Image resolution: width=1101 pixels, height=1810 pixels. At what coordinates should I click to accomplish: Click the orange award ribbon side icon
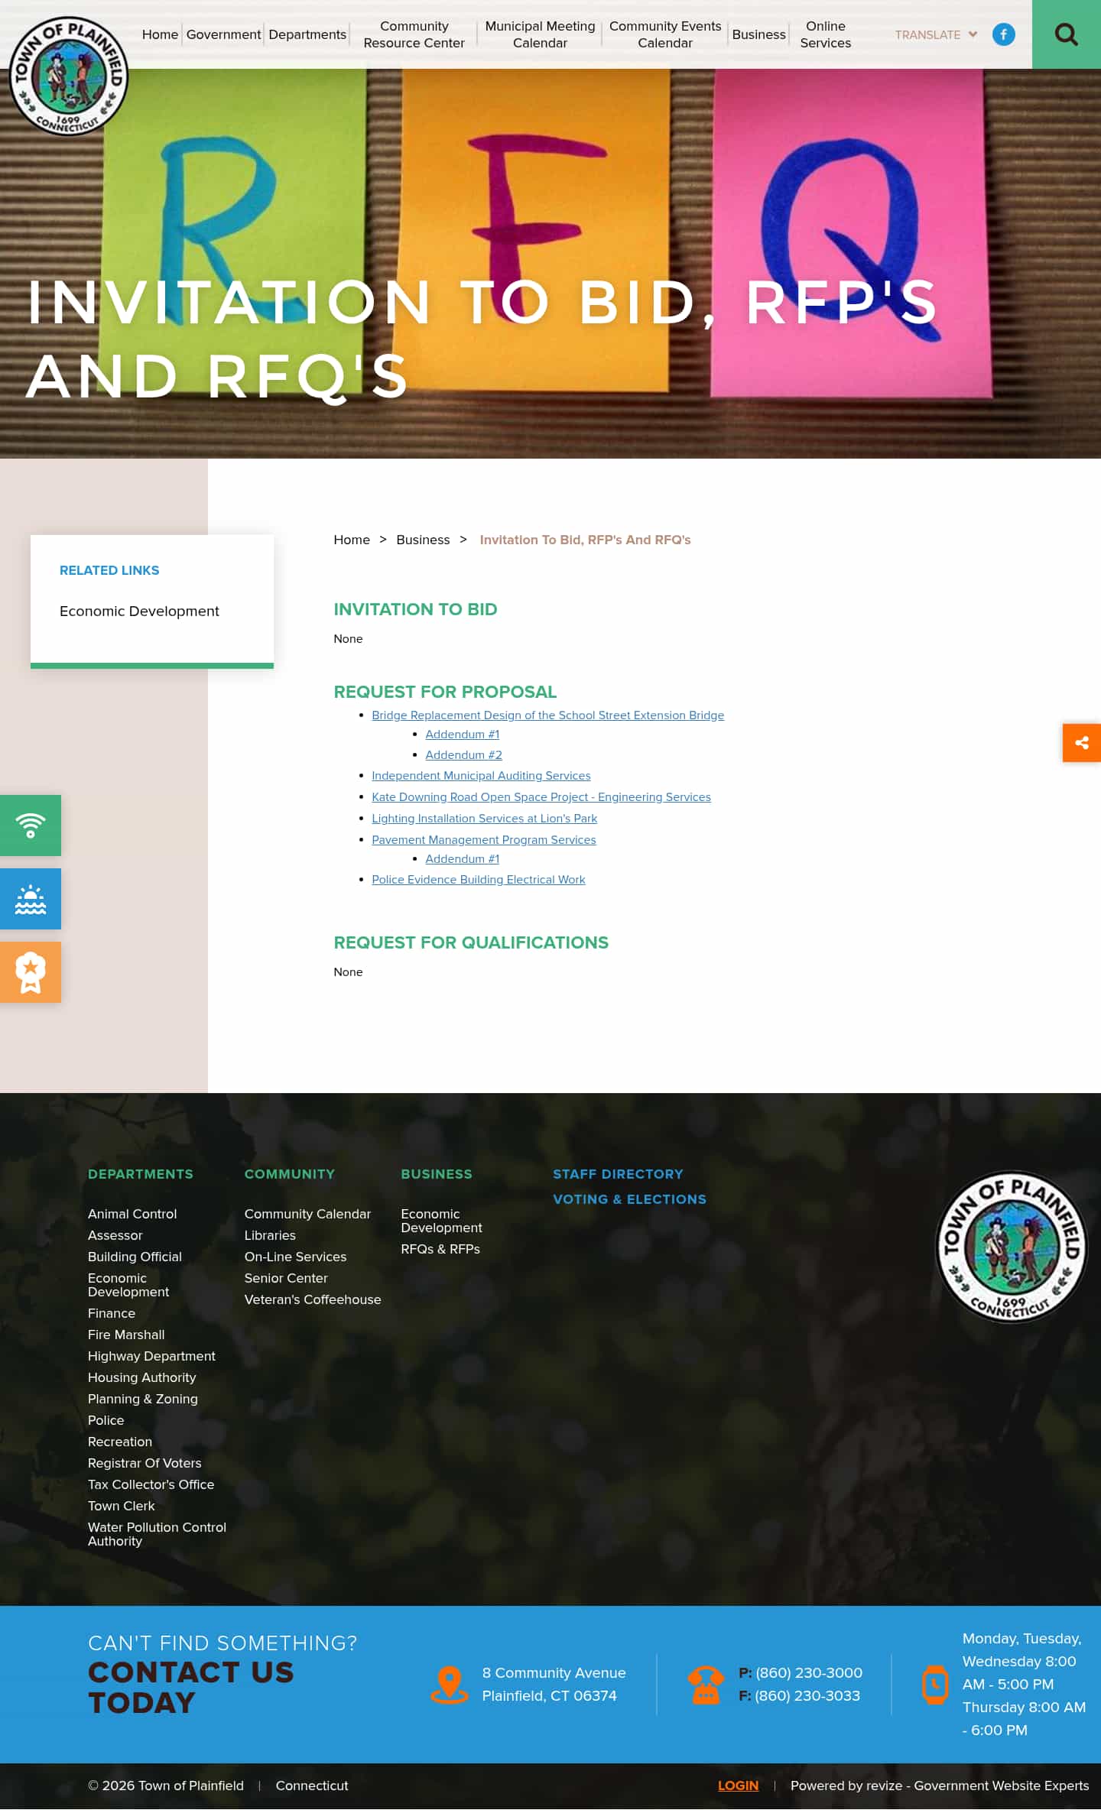[x=31, y=972]
